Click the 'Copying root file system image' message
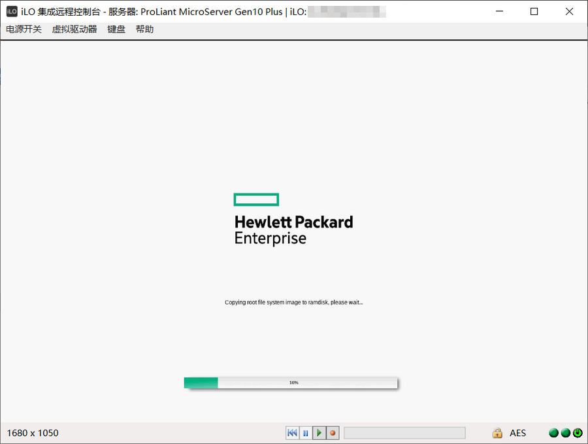 (293, 303)
